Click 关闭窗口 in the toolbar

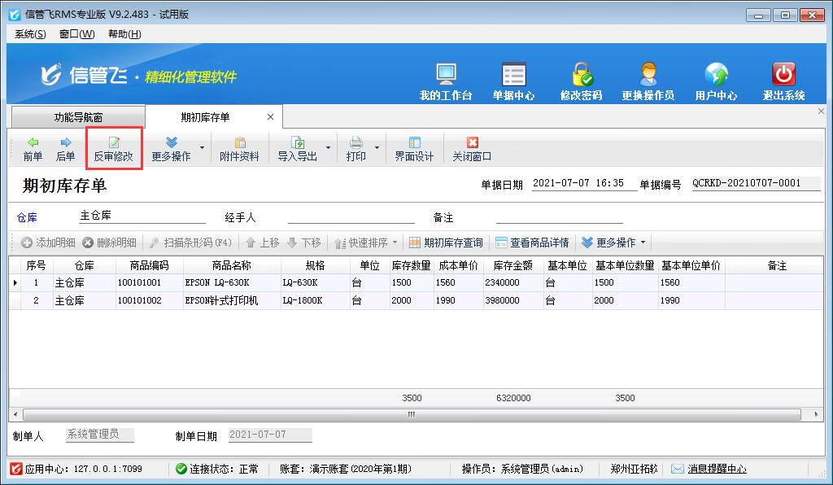472,148
